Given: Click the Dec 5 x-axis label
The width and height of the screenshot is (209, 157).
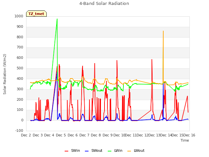Looking at the screenshot, I should (61, 135).
